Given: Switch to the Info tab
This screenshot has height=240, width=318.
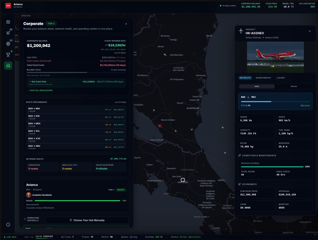Looking at the screenshot, I should pyautogui.click(x=257, y=86).
